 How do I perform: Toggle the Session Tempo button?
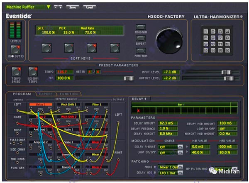coord(33,71)
